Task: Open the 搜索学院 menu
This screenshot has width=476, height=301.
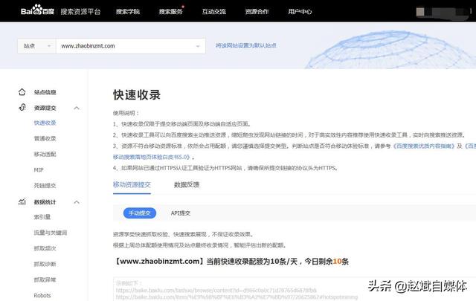Action: (x=128, y=12)
